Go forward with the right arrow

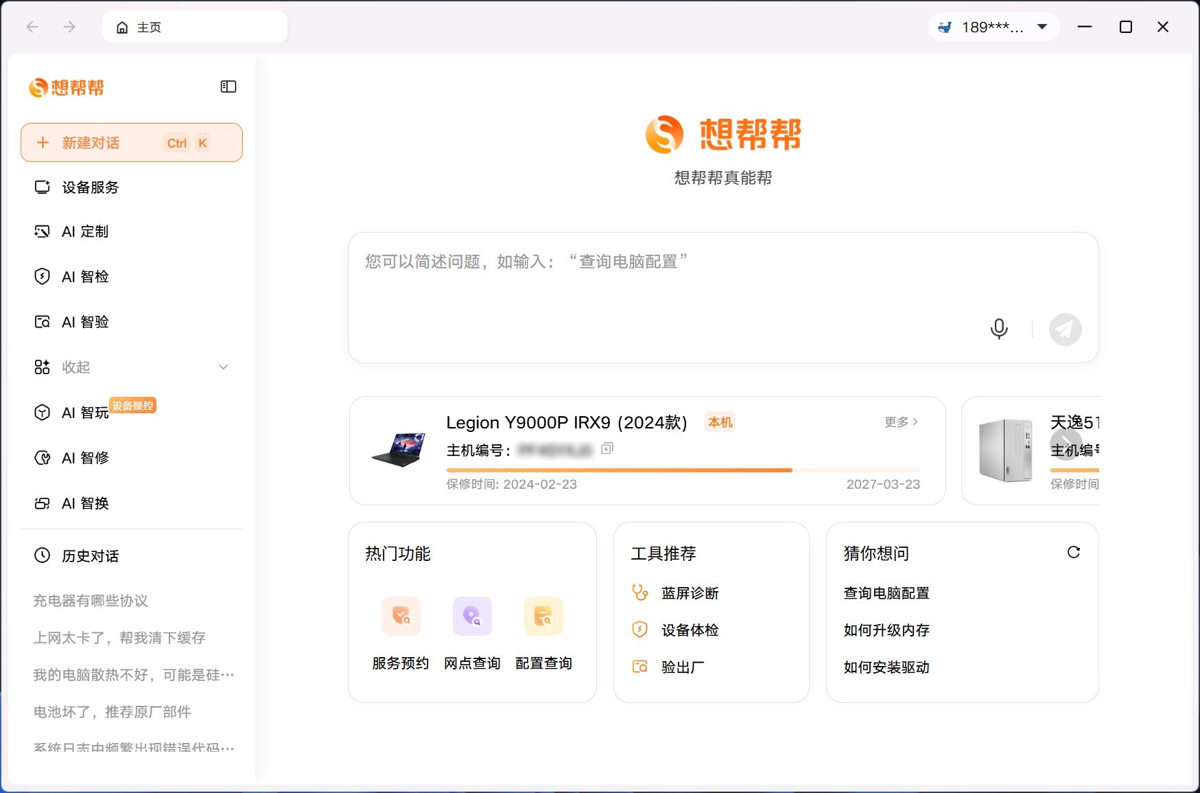(x=69, y=27)
